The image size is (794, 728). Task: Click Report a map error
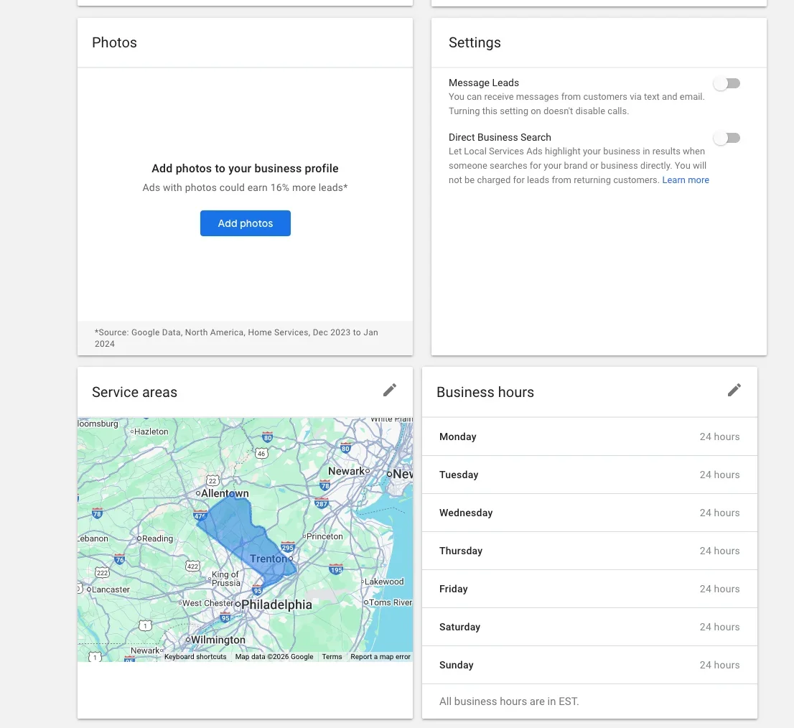(x=380, y=656)
